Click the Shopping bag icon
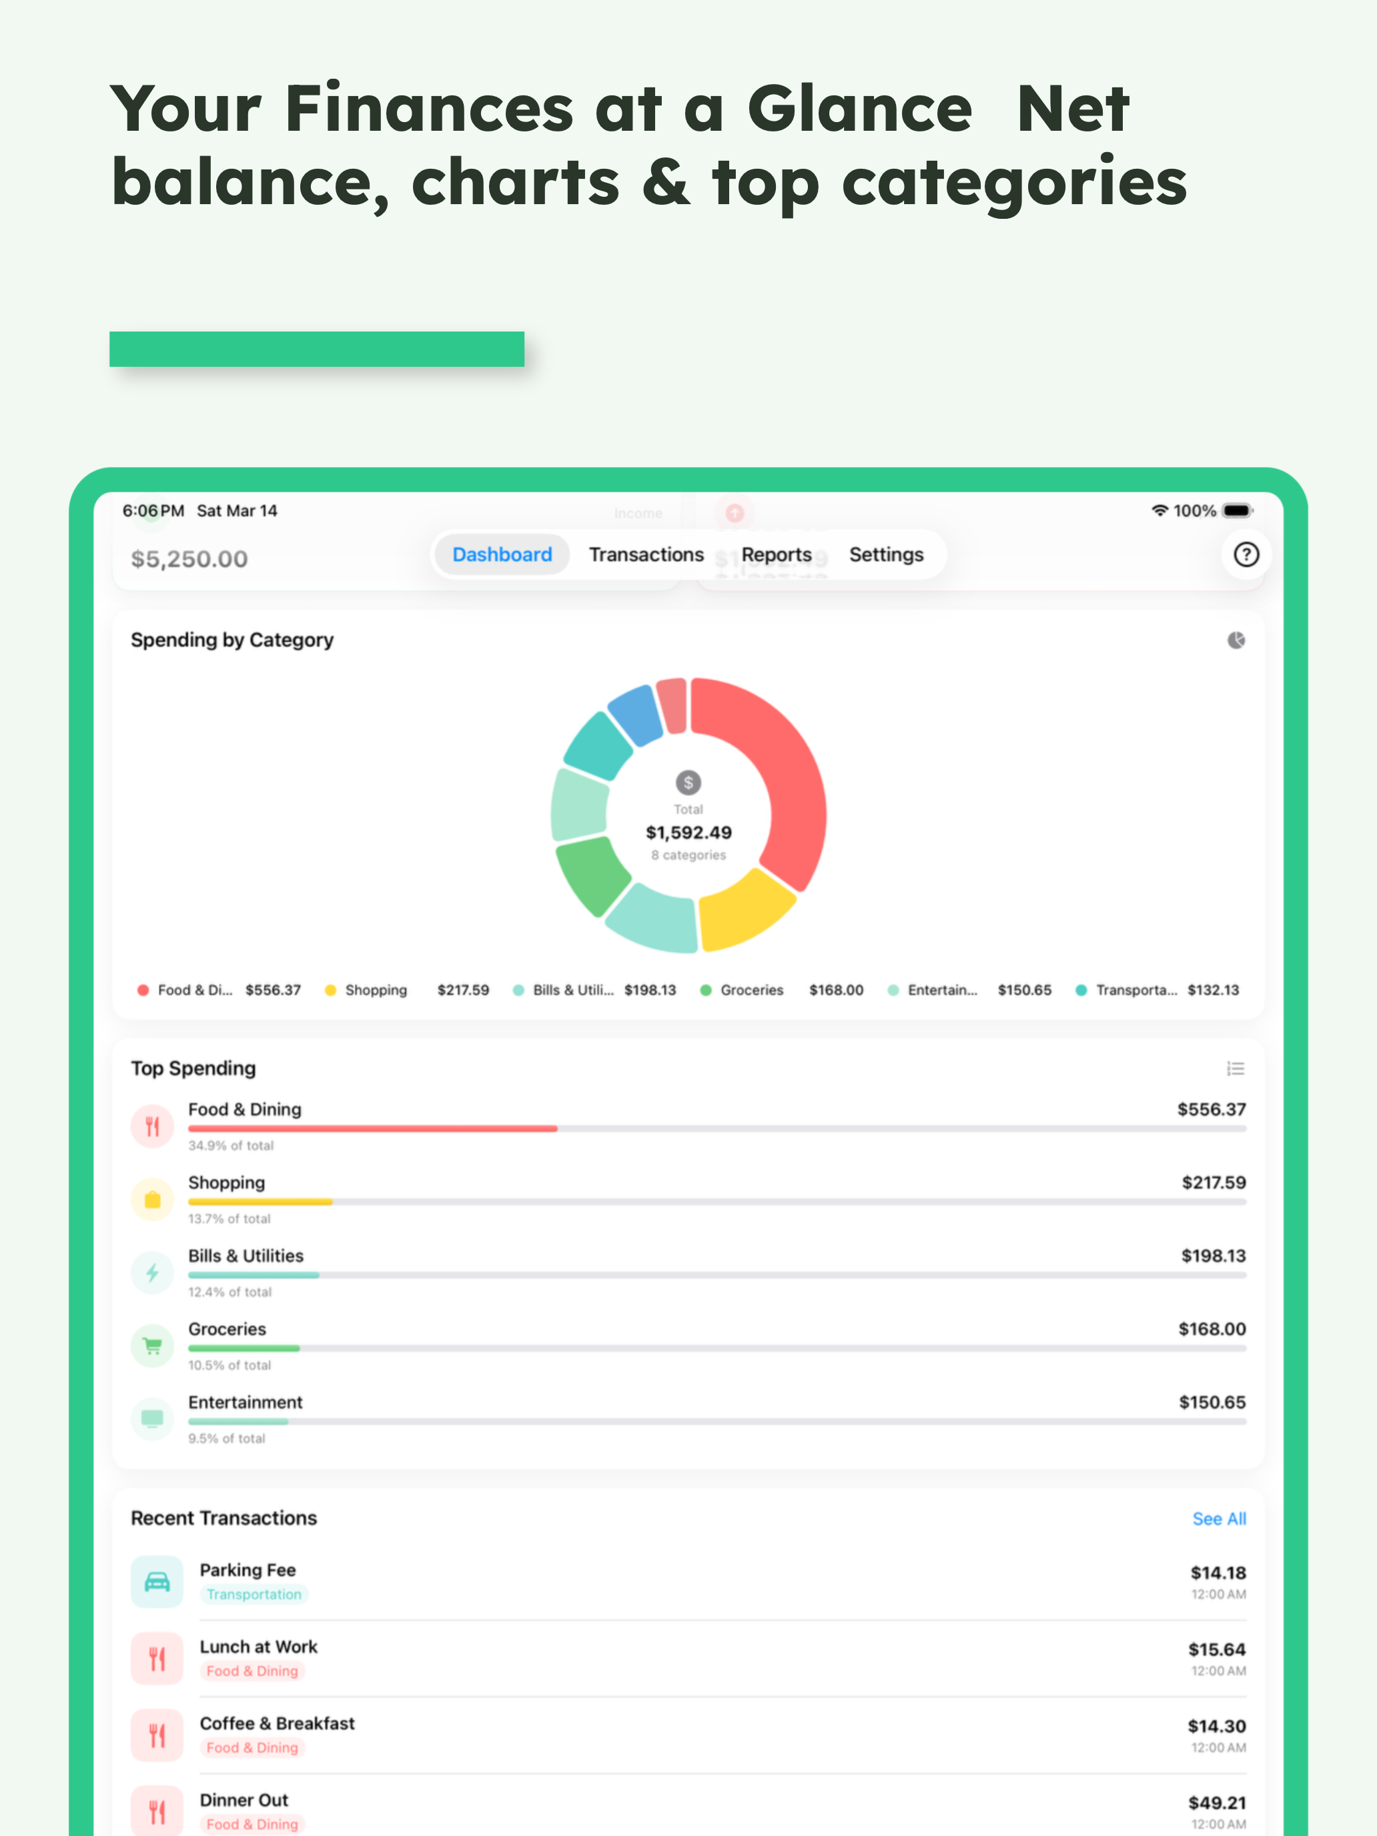Viewport: 1377px width, 1836px height. (153, 1200)
